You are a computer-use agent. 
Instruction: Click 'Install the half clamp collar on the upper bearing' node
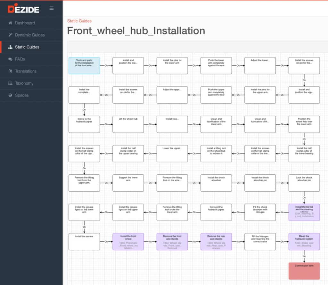pos(128,154)
